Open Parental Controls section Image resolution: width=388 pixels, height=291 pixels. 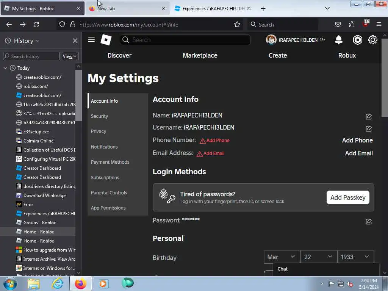(x=118, y=193)
